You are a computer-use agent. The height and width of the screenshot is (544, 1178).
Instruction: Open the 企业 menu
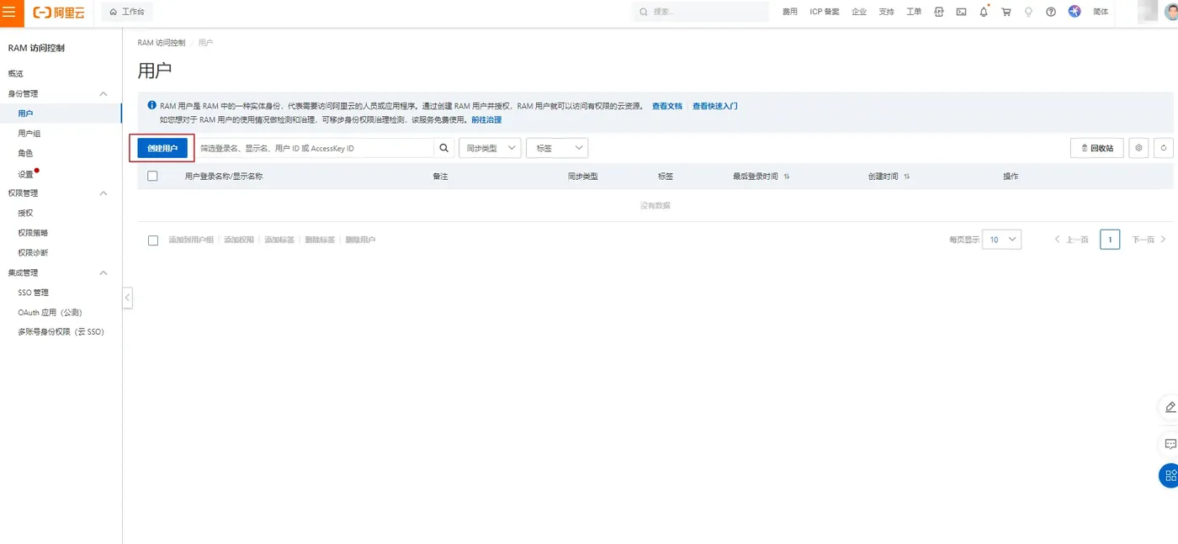859,12
